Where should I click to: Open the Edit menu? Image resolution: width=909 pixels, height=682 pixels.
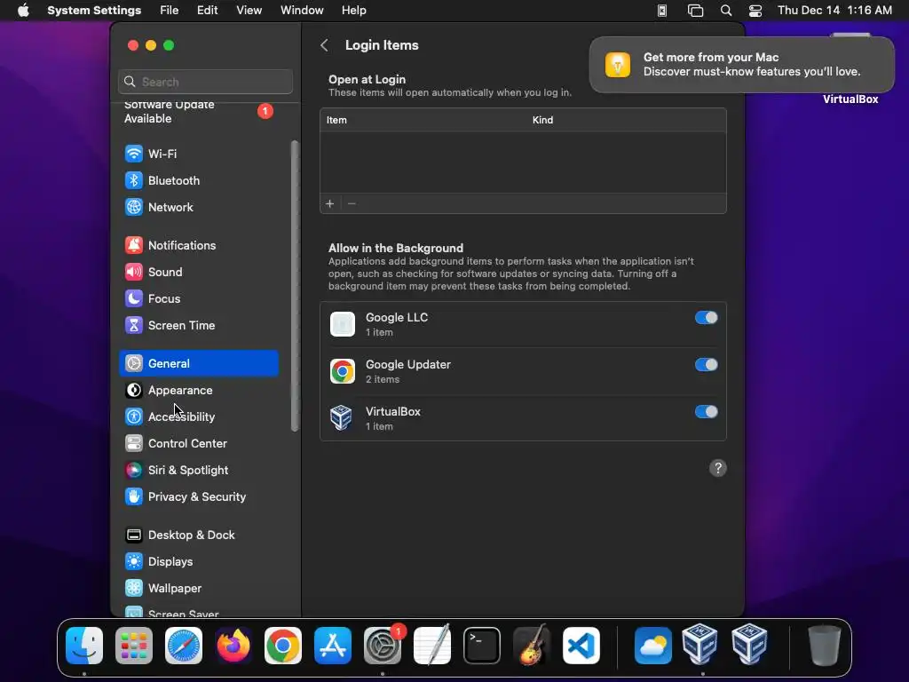click(207, 11)
